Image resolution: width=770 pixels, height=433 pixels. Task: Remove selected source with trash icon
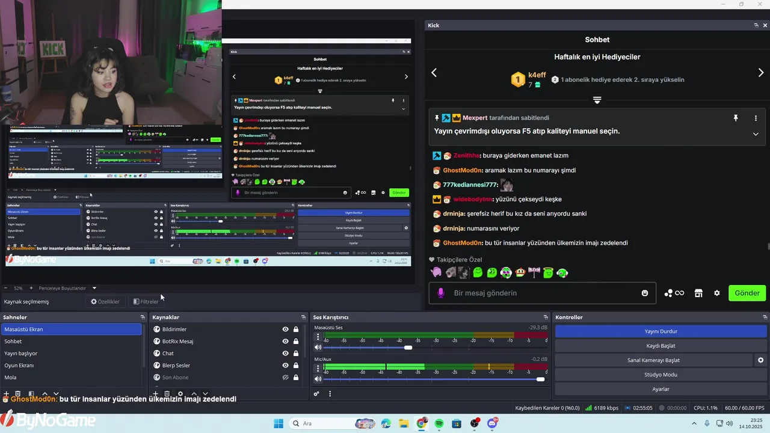click(167, 394)
